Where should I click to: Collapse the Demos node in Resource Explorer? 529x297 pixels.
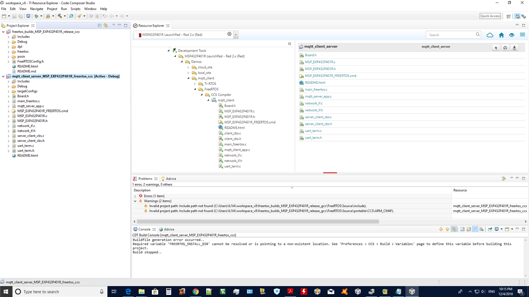click(x=182, y=62)
